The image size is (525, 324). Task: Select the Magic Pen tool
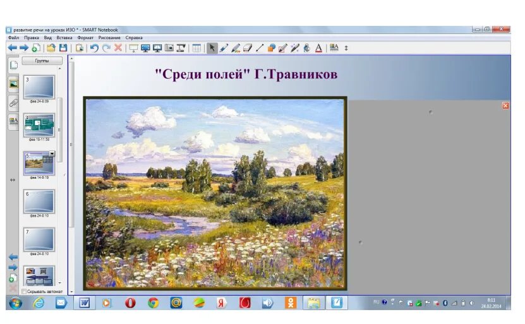click(294, 48)
